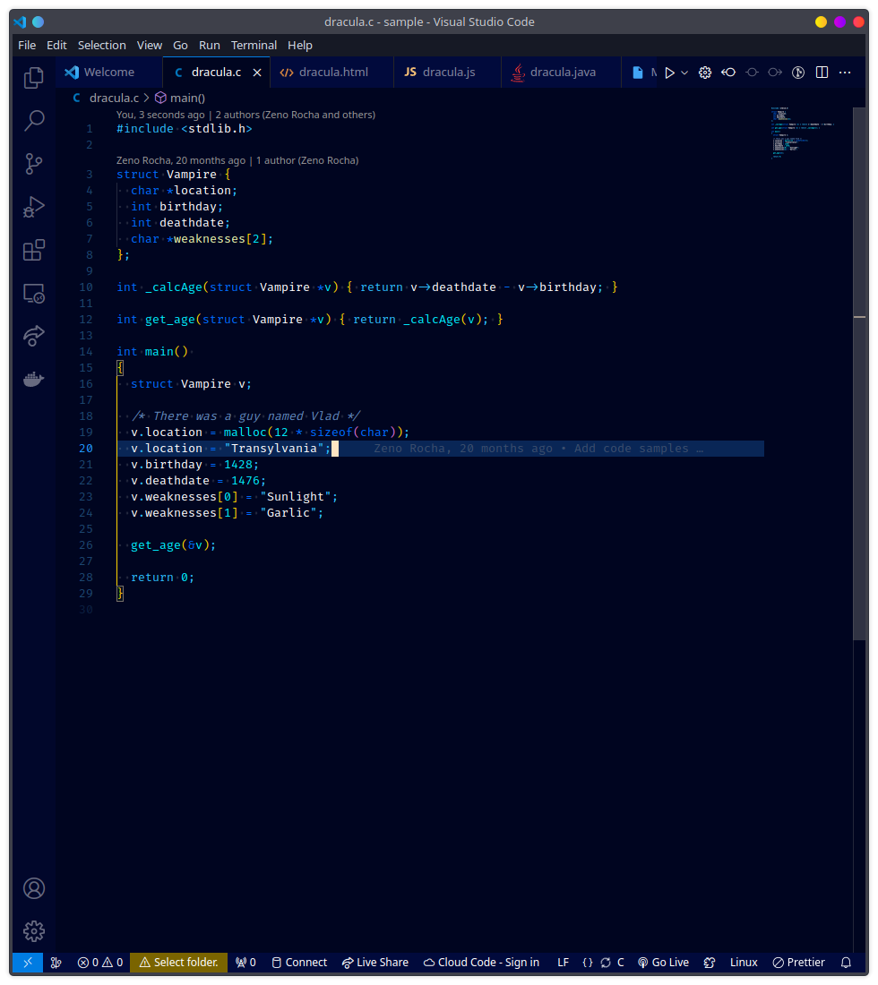Screen dimensions: 878x985
Task: Open the Run menu
Action: [x=210, y=46]
